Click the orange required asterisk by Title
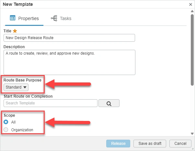The width and height of the screenshot is (195, 151). coord(15,31)
